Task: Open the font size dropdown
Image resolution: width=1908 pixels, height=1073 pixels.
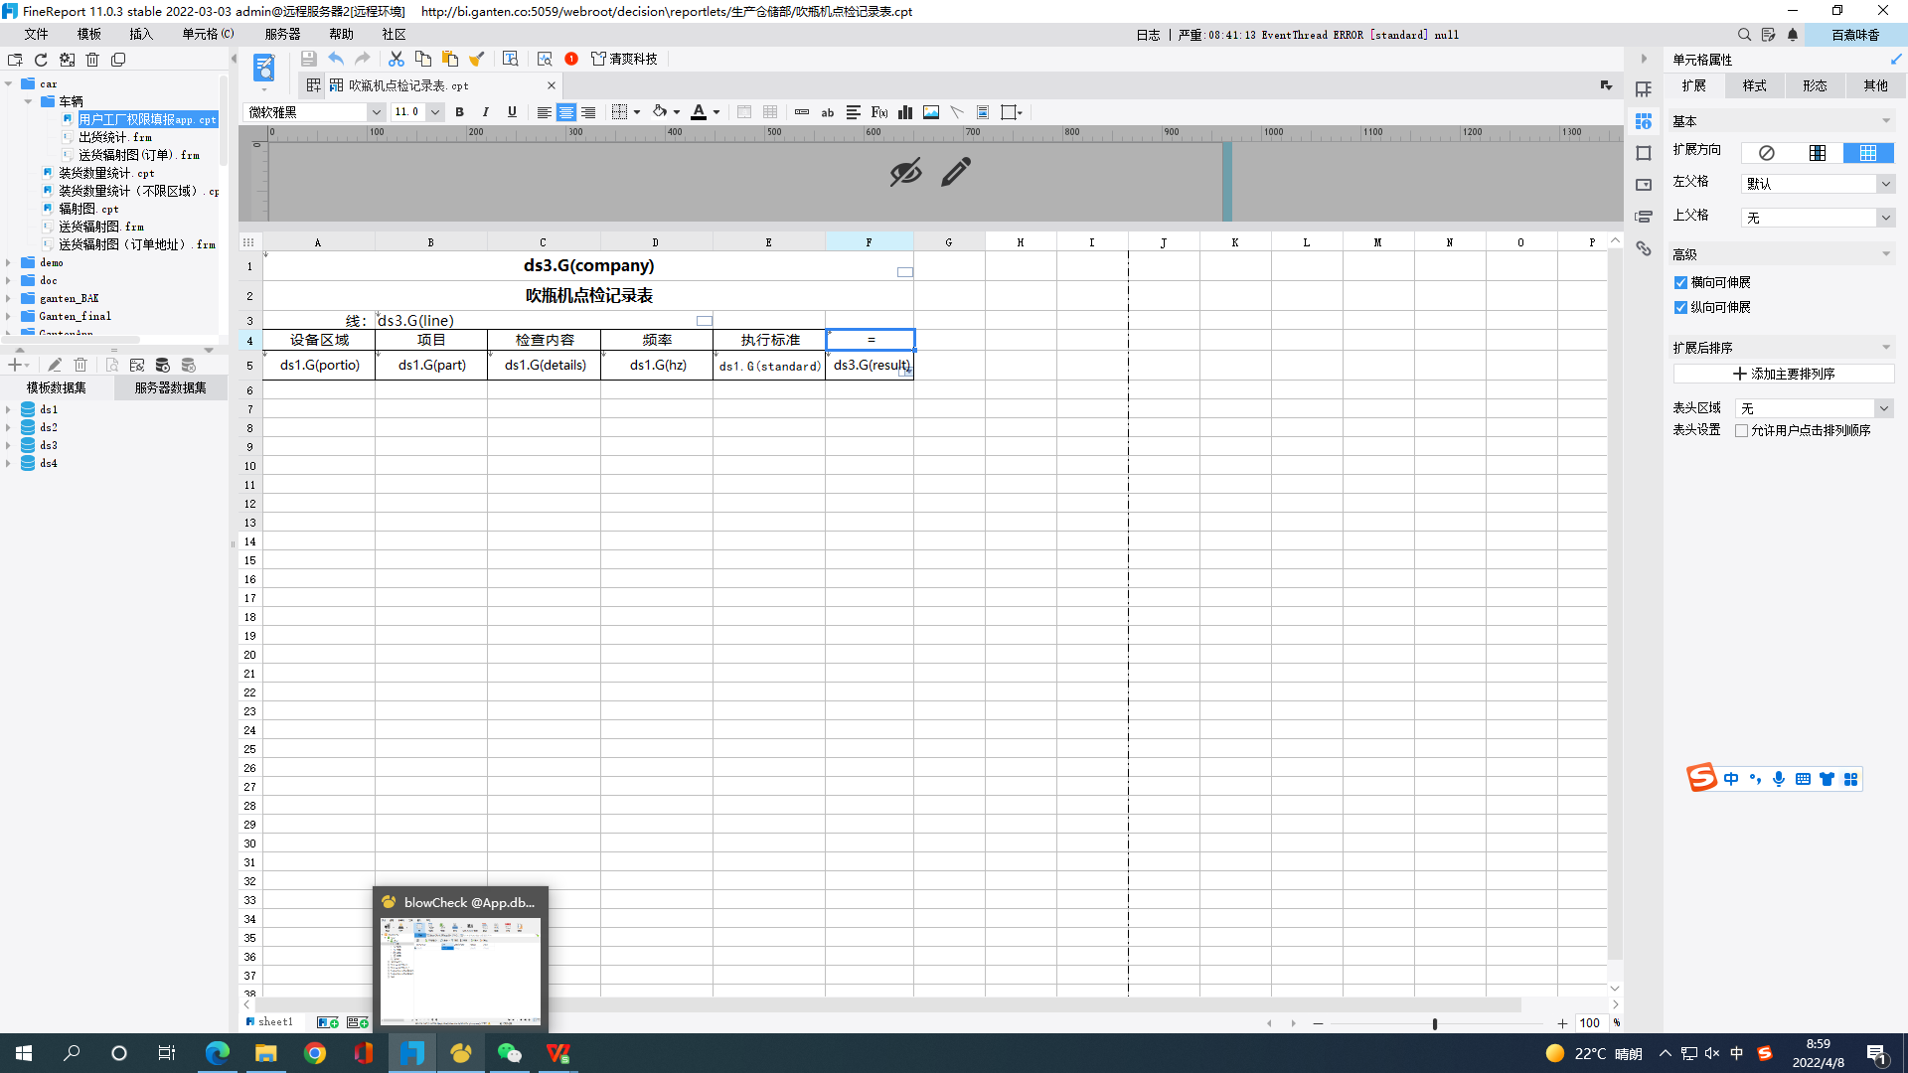Action: 435,112
